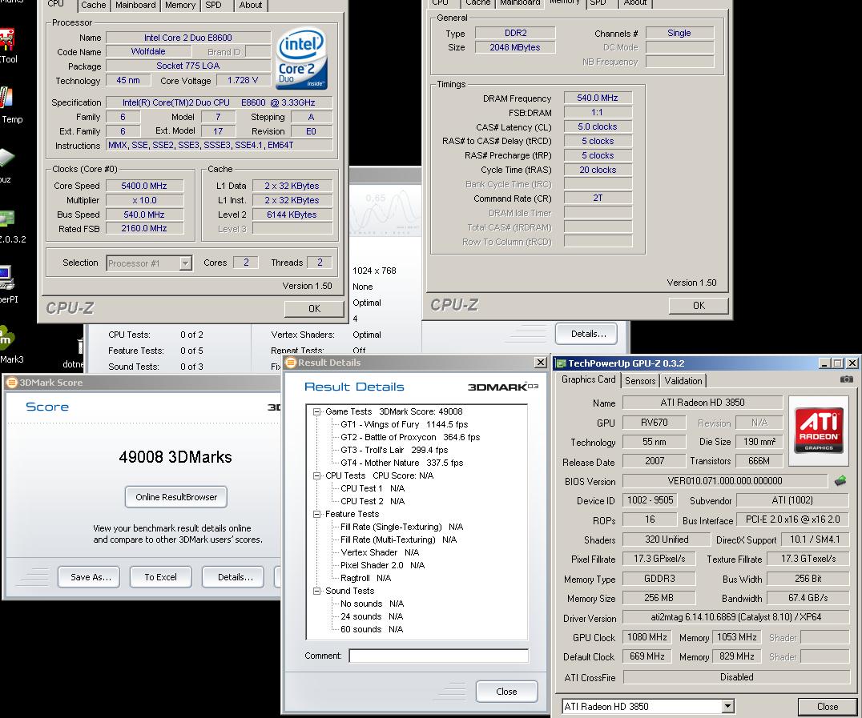This screenshot has width=862, height=718.
Task: Click the Result Details title bar icon
Action: 291,363
